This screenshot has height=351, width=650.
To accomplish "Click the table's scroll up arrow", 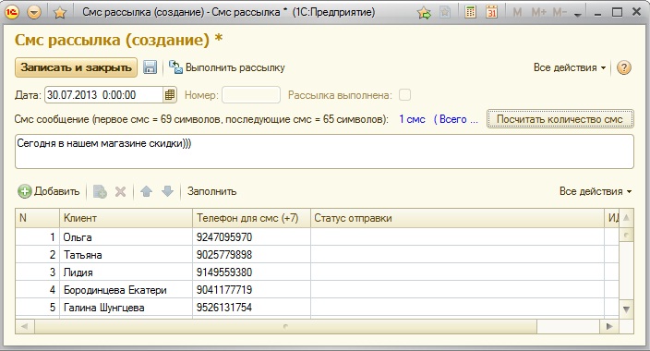I will pyautogui.click(x=626, y=218).
